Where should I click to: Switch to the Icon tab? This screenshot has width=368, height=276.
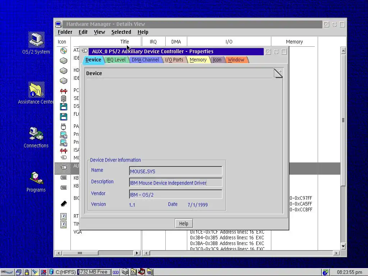(217, 60)
